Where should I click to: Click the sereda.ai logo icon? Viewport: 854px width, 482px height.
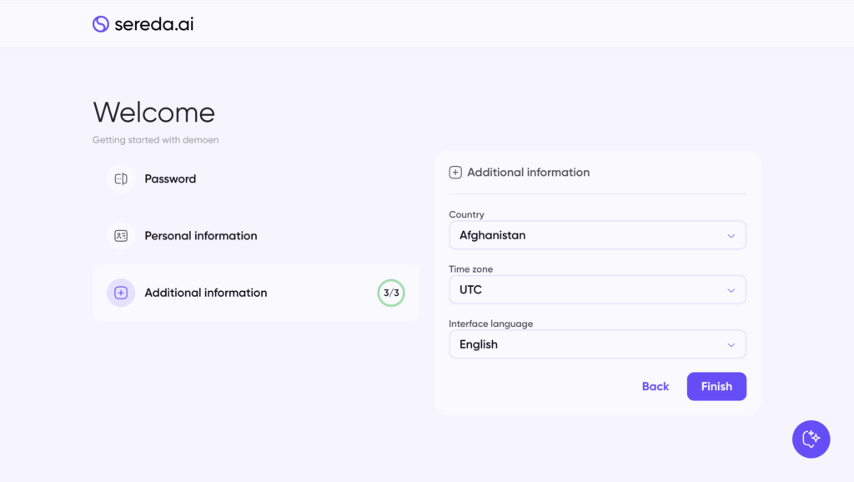click(101, 24)
